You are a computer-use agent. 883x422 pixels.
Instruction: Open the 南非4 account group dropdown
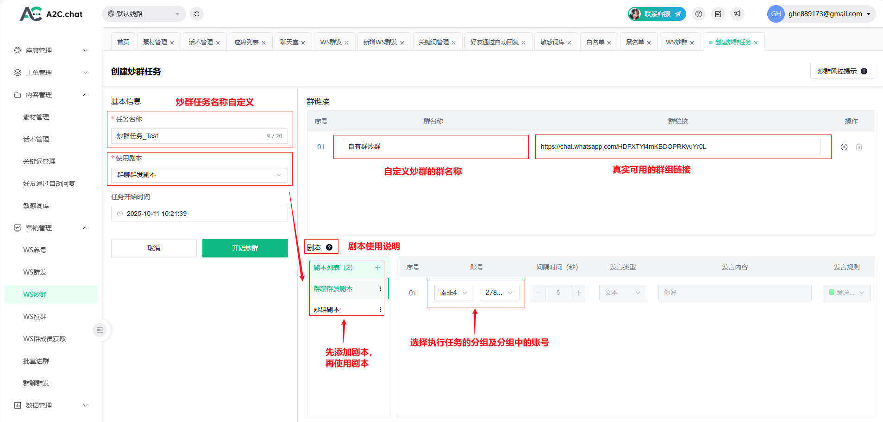(x=453, y=293)
